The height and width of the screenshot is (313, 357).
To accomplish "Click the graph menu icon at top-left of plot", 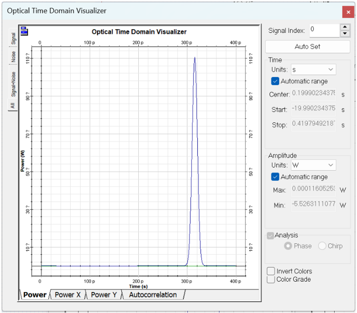I will pyautogui.click(x=24, y=31).
